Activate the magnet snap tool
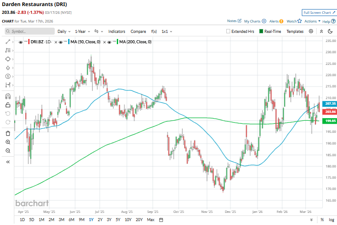 pos(8,96)
